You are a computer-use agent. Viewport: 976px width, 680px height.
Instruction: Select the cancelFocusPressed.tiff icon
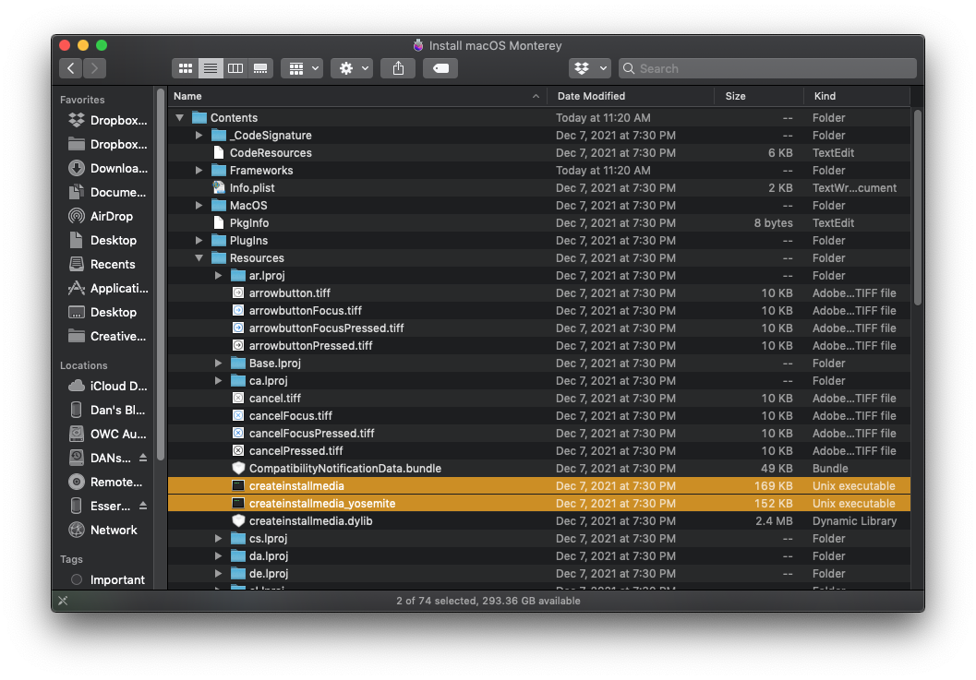pos(238,433)
